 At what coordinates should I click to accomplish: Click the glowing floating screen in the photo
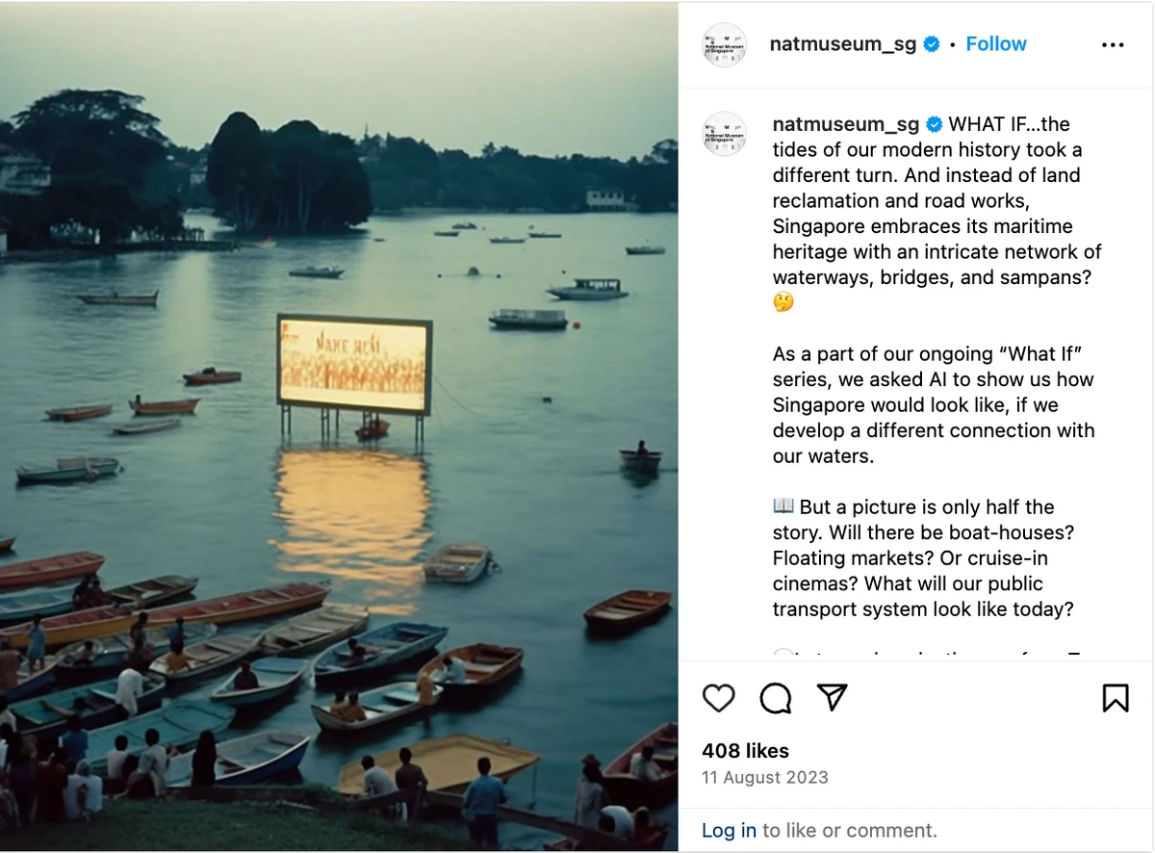click(354, 365)
